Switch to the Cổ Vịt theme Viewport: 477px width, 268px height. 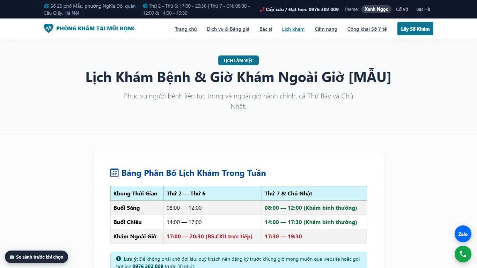point(402,9)
